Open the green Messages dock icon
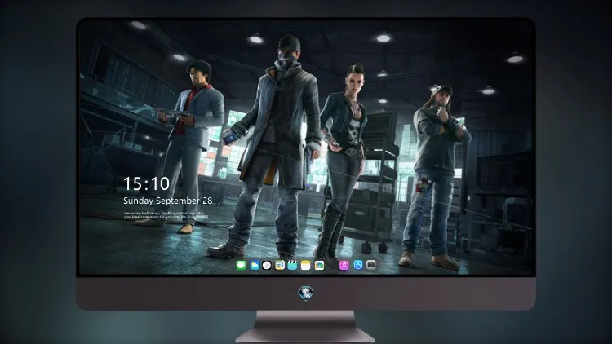The width and height of the screenshot is (612, 344). (242, 265)
